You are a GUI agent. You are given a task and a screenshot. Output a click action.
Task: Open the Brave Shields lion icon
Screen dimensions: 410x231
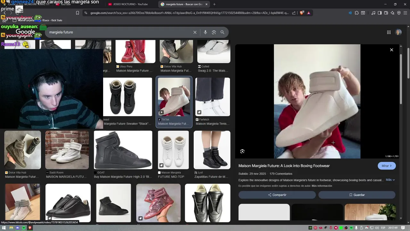pyautogui.click(x=302, y=13)
